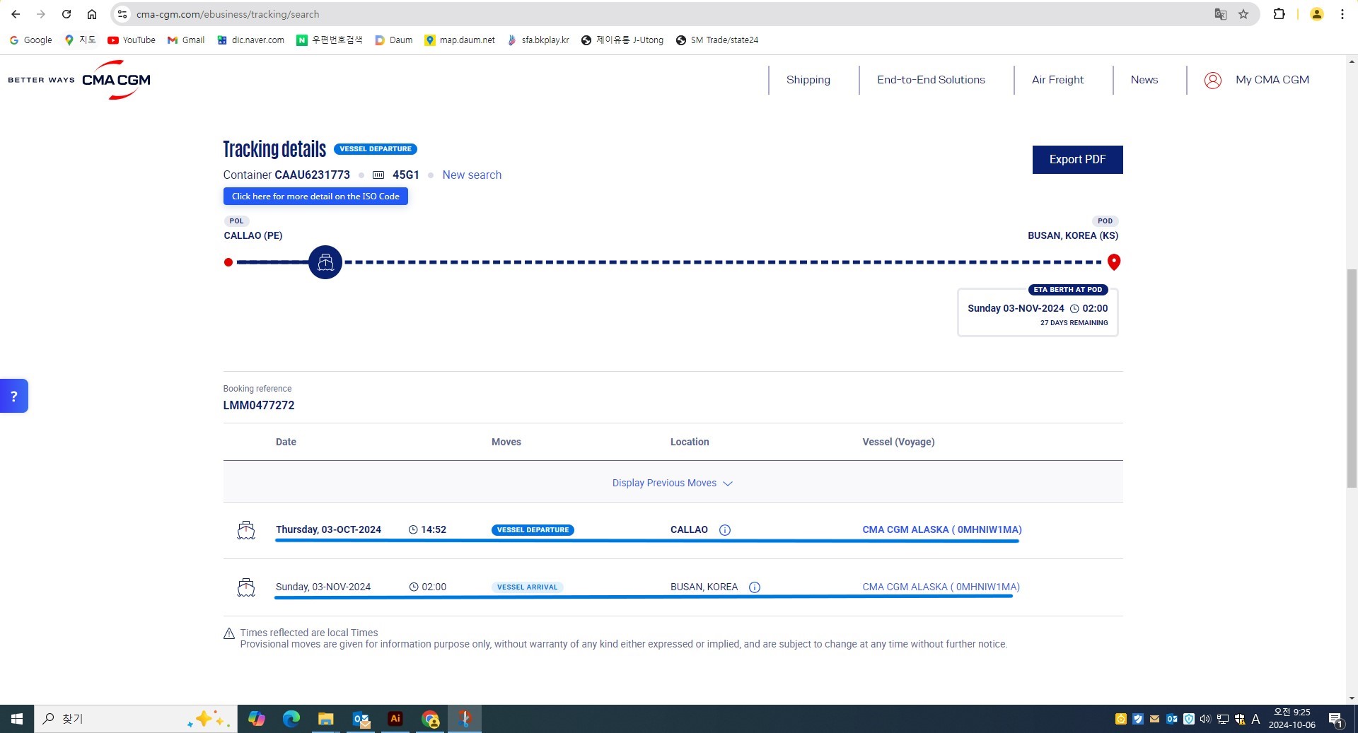This screenshot has width=1358, height=733.
Task: Open vessel link CMA CGM ALASKA in BUSAN row
Action: point(941,587)
